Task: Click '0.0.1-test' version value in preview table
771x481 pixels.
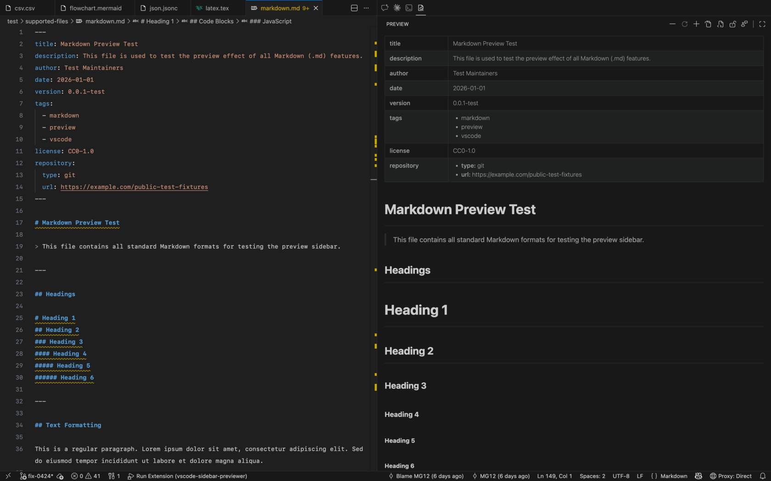Action: point(465,103)
